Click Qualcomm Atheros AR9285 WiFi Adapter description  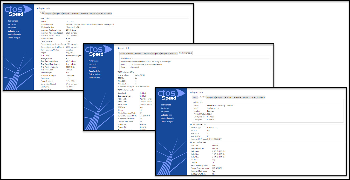(151, 62)
